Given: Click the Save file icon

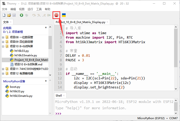Looking at the screenshot, I should [14, 15].
